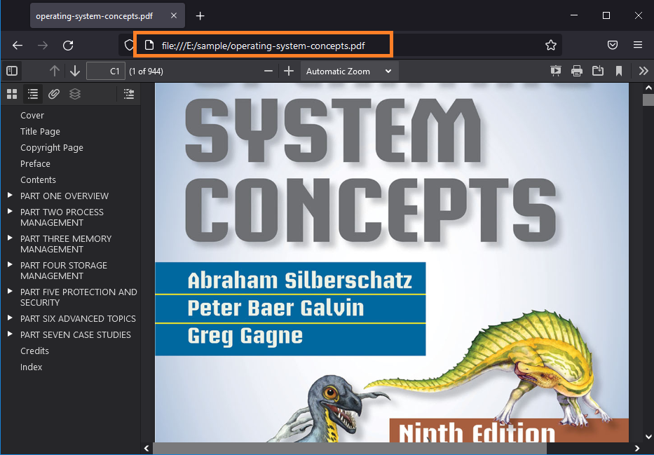654x455 pixels.
Task: Click the vertical scrollbar thumb
Action: (x=648, y=100)
